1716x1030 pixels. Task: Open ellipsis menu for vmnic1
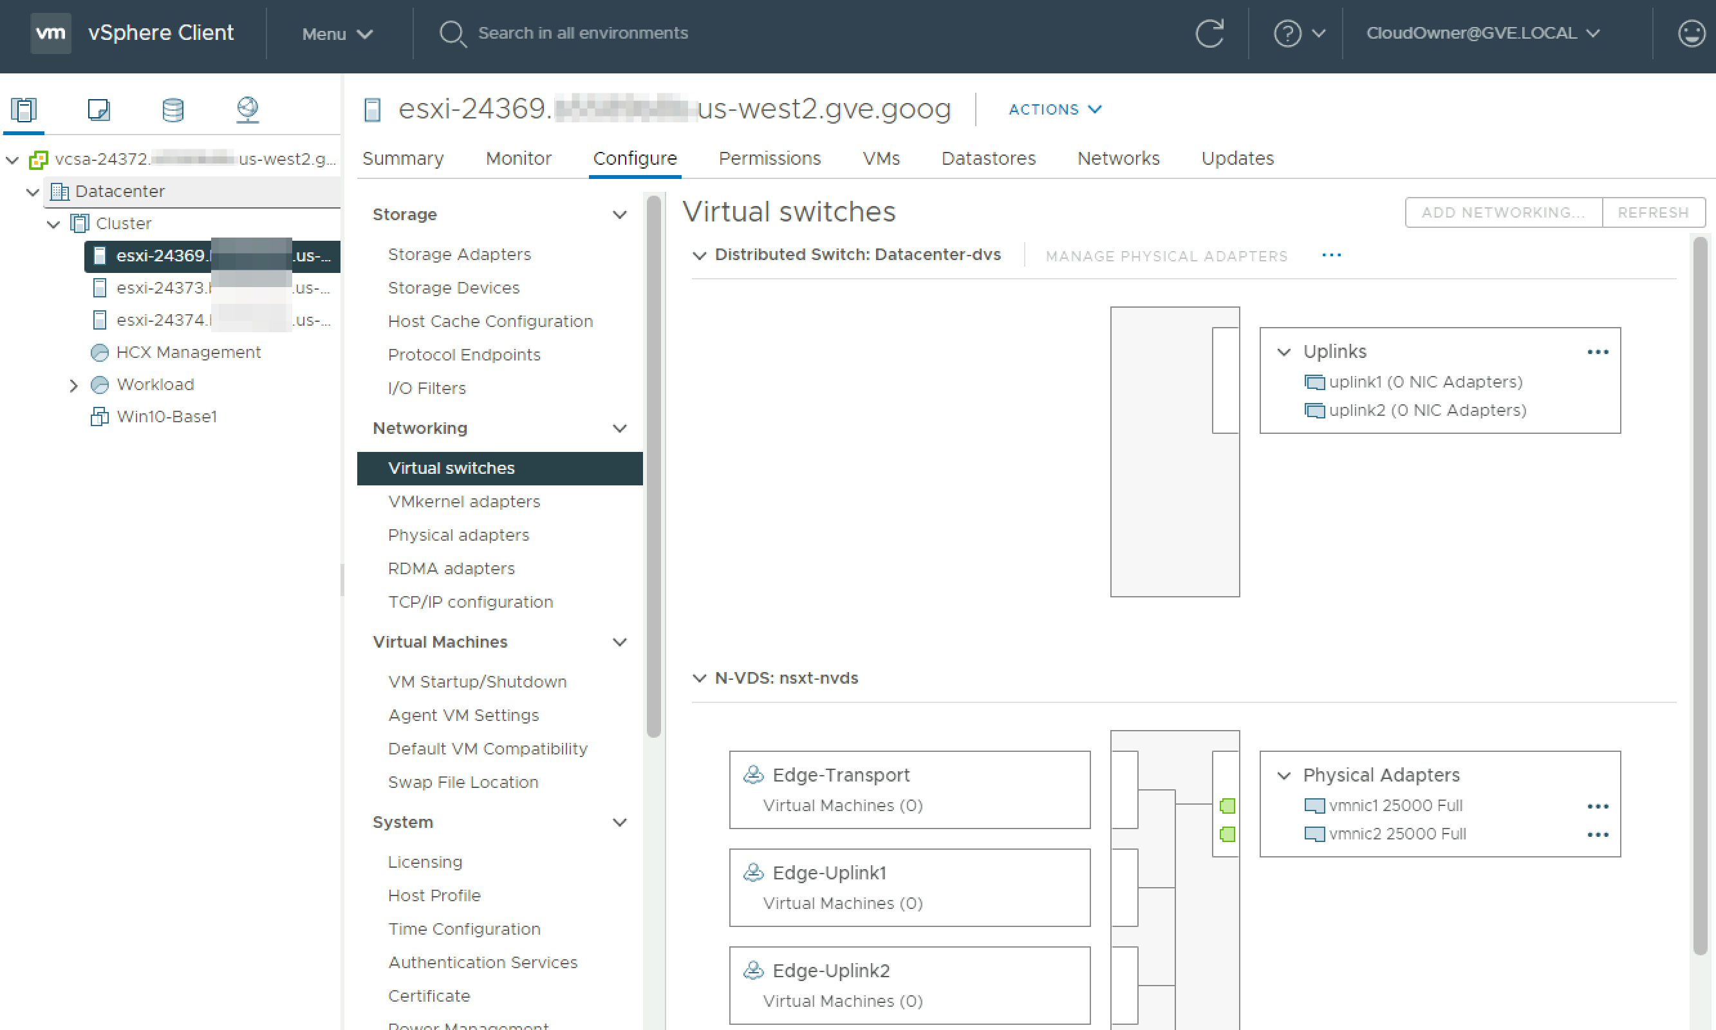pos(1598,806)
